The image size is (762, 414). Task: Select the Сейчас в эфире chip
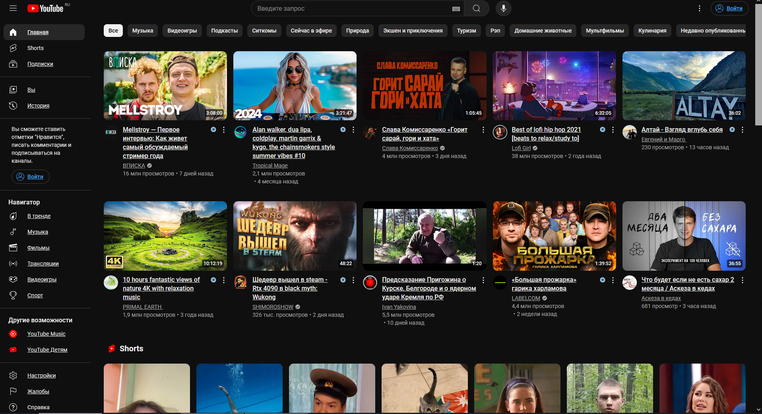tap(311, 31)
